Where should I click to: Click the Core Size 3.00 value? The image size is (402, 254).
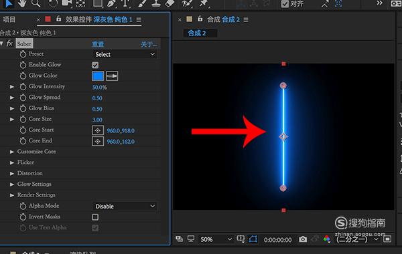97,120
